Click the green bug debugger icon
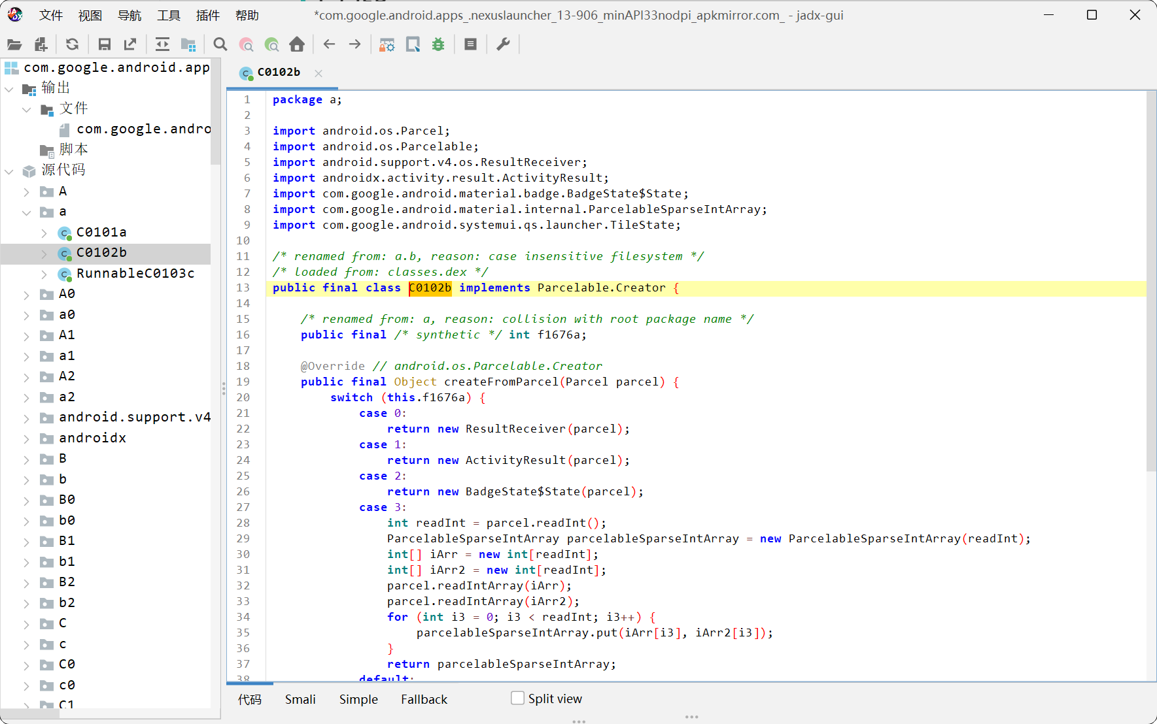1157x724 pixels. pos(438,44)
